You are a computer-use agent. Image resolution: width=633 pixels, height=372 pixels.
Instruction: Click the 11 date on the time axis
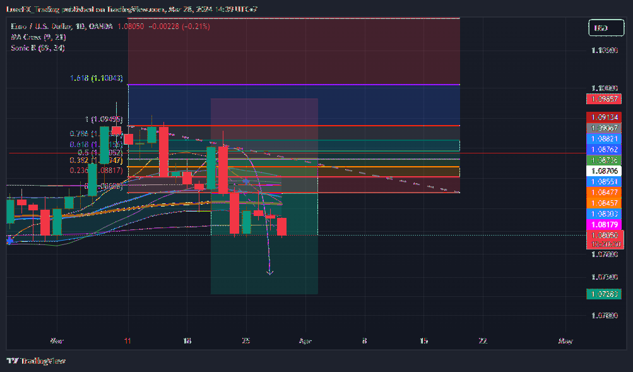(127, 341)
